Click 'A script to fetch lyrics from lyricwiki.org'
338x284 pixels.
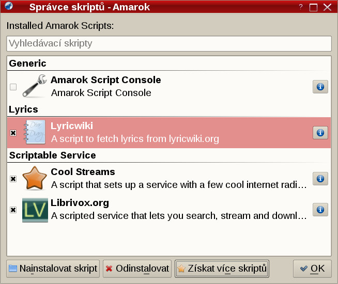135,139
